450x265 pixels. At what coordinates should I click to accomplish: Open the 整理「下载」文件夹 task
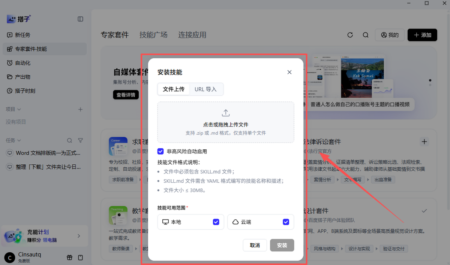click(44, 167)
